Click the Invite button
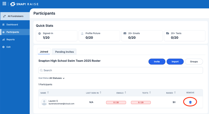The height and width of the screenshot is (114, 209). point(157,62)
